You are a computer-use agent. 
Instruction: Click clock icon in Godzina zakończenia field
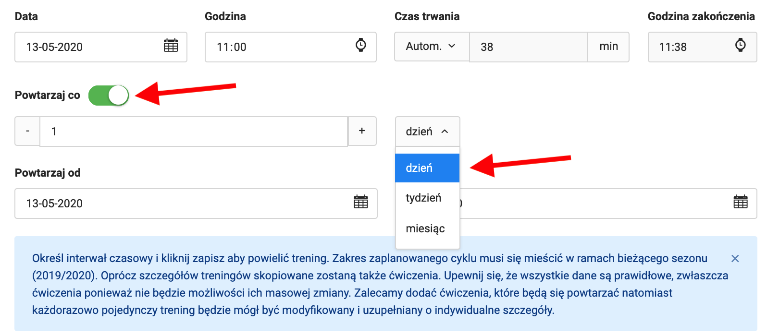point(740,45)
